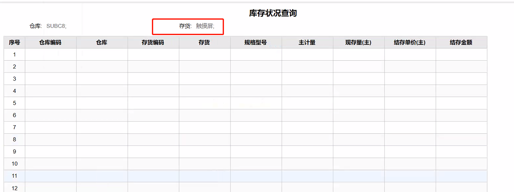Image resolution: width=514 pixels, height=192 pixels.
Task: Click the 仓库编码 column header
Action: tap(51, 42)
